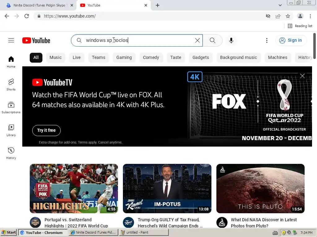Open the browser profile avatar
This screenshot has width=317, height=237.
(300, 16)
